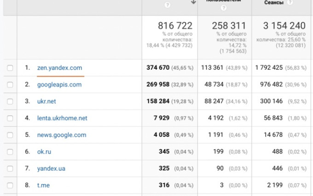
Task: Click value 325 in yandex.ua row
Action: click(164, 168)
